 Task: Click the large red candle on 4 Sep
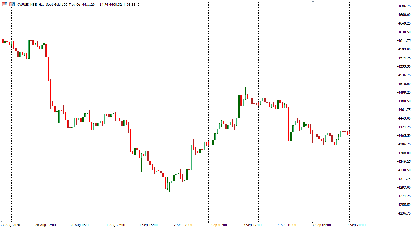289,124
